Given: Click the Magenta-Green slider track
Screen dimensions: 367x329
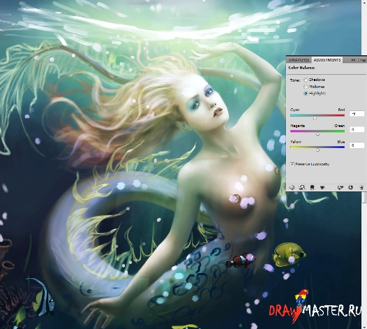Looking at the screenshot, I should [x=317, y=131].
